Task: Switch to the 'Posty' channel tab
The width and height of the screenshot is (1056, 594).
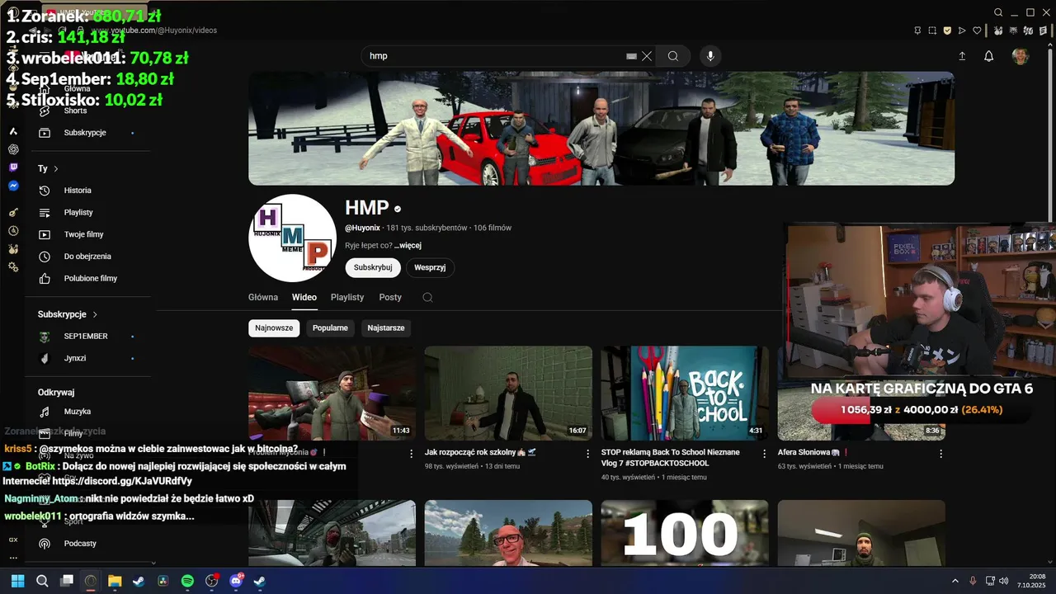Action: tap(390, 297)
